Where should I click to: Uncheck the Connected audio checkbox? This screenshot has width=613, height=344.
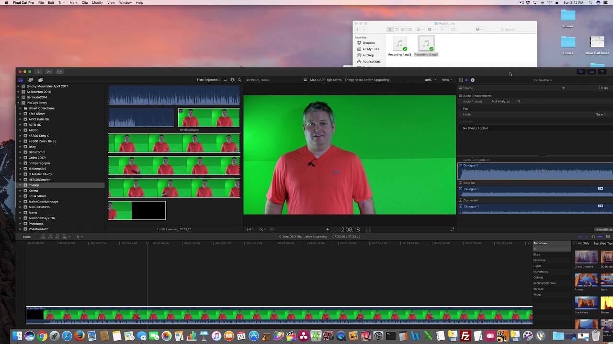click(461, 200)
